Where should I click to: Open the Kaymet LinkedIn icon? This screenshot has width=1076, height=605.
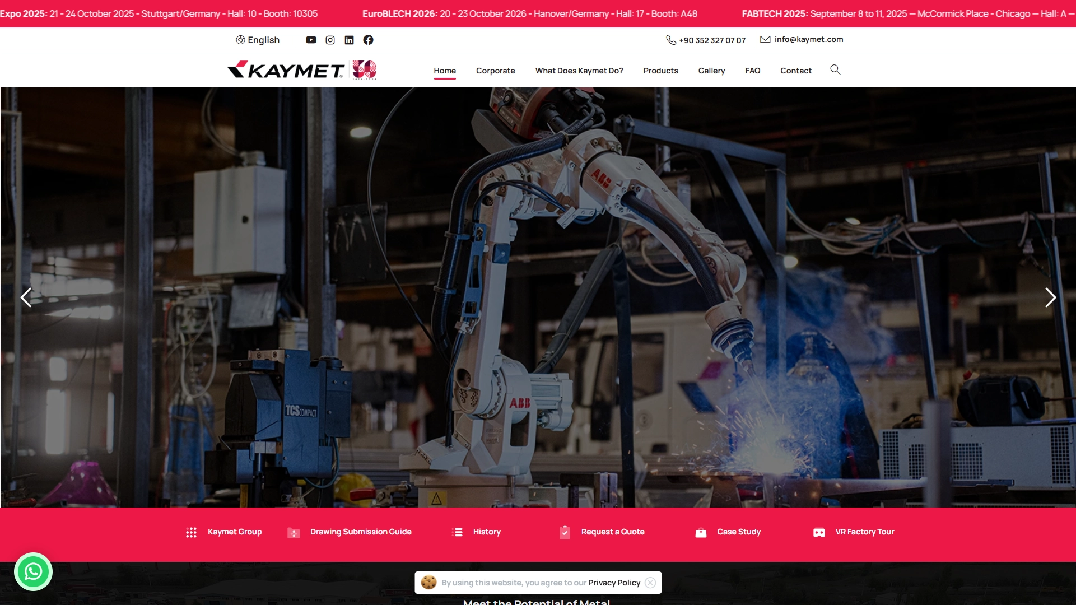349,40
